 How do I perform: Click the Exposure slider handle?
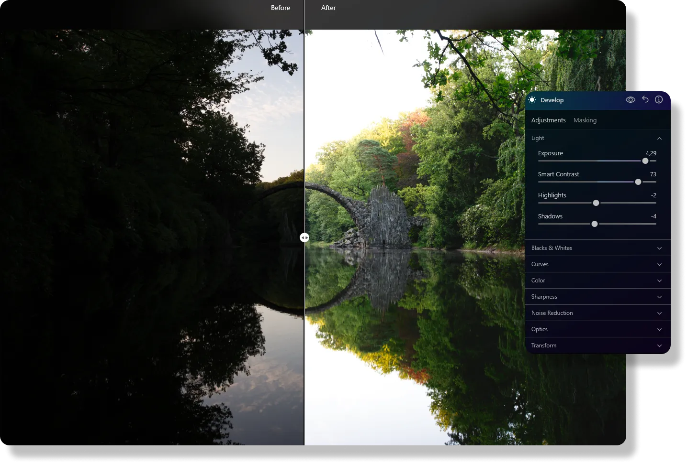[x=645, y=161]
